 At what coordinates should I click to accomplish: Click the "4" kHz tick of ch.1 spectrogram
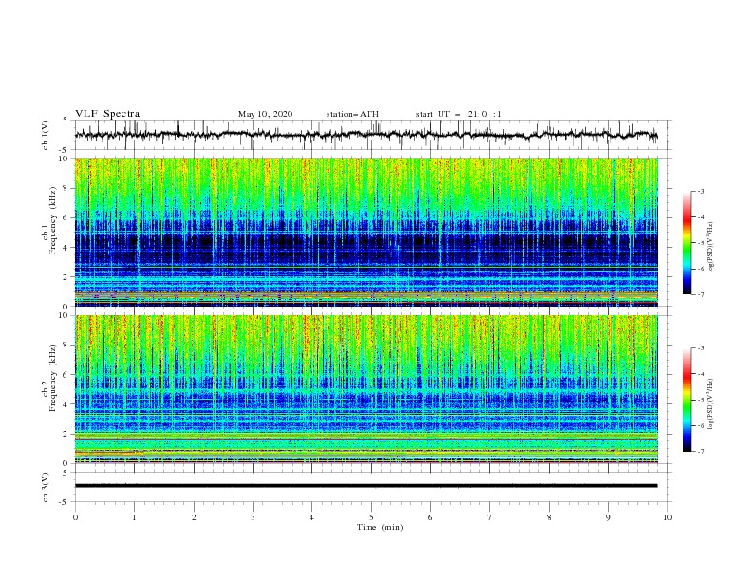click(66, 248)
